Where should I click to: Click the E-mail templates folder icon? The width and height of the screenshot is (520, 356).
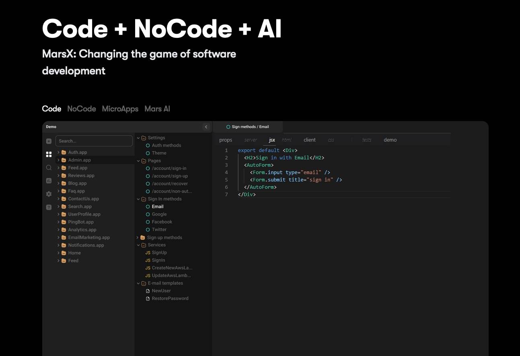coord(144,283)
